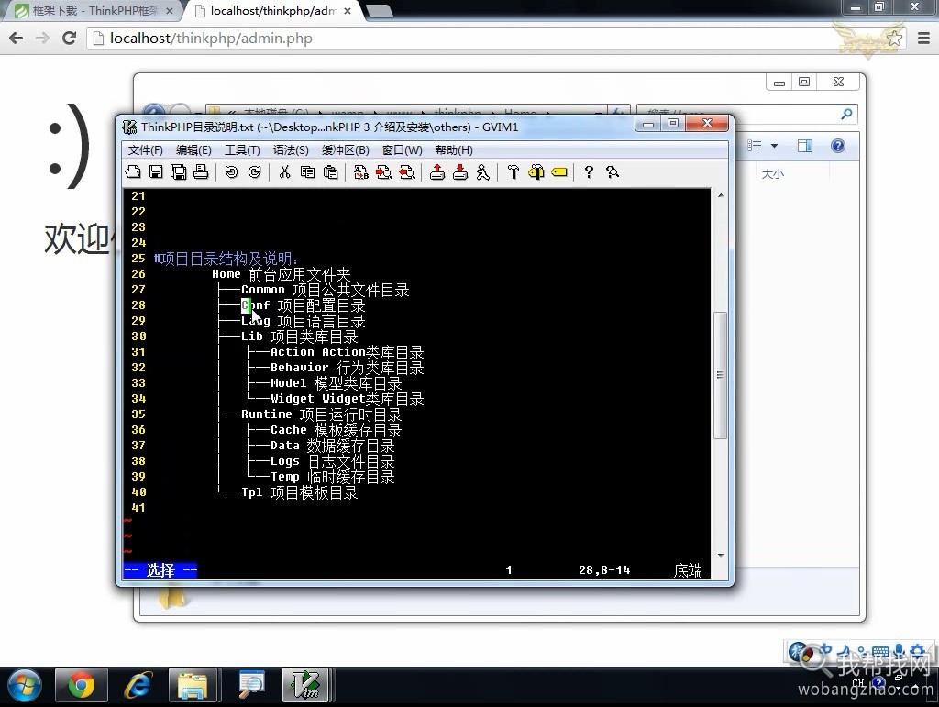Image resolution: width=939 pixels, height=707 pixels.
Task: Switch to the 框架下载 - ThinkPHP Chrome tab
Action: coord(93,11)
